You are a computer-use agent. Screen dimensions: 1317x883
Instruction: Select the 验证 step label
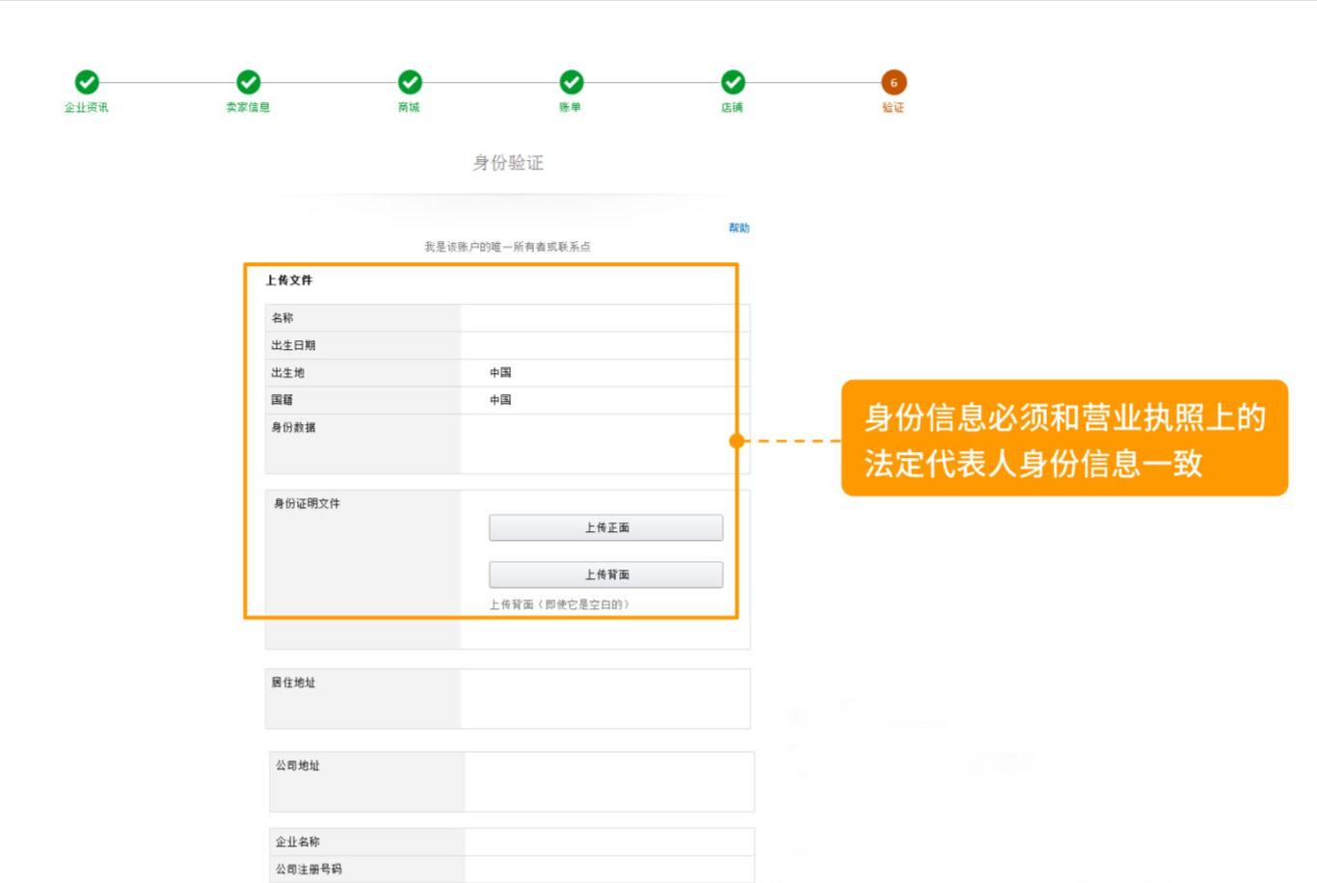(895, 107)
